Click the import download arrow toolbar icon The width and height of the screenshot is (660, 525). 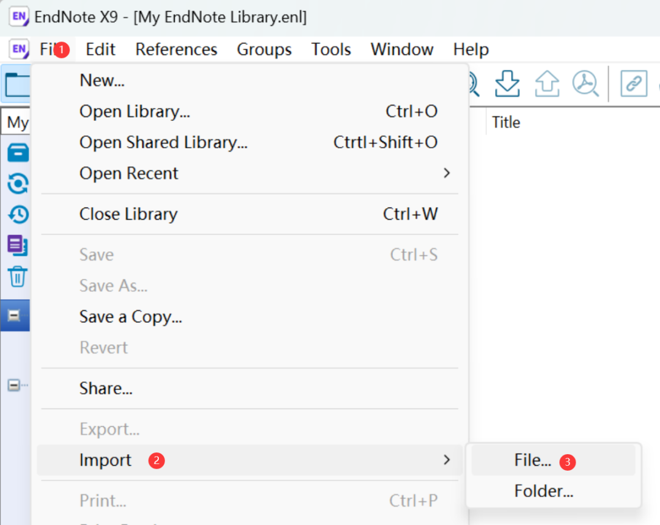tap(507, 83)
